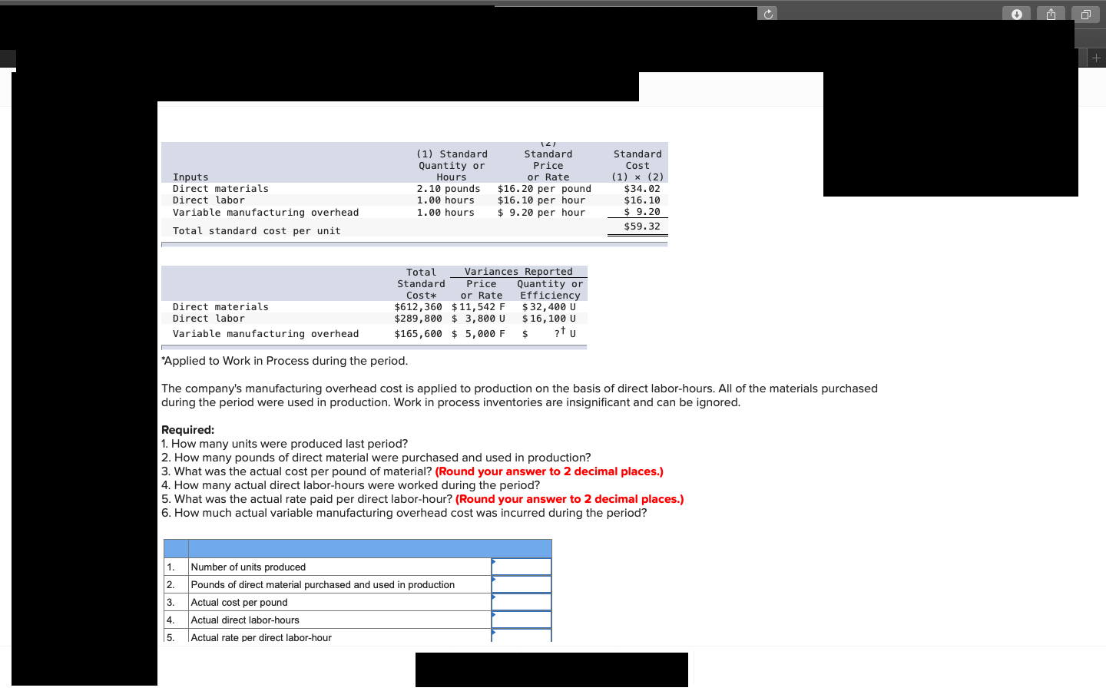Expand the answer cell triangle for row 1
The image size is (1106, 691).
coord(492,562)
